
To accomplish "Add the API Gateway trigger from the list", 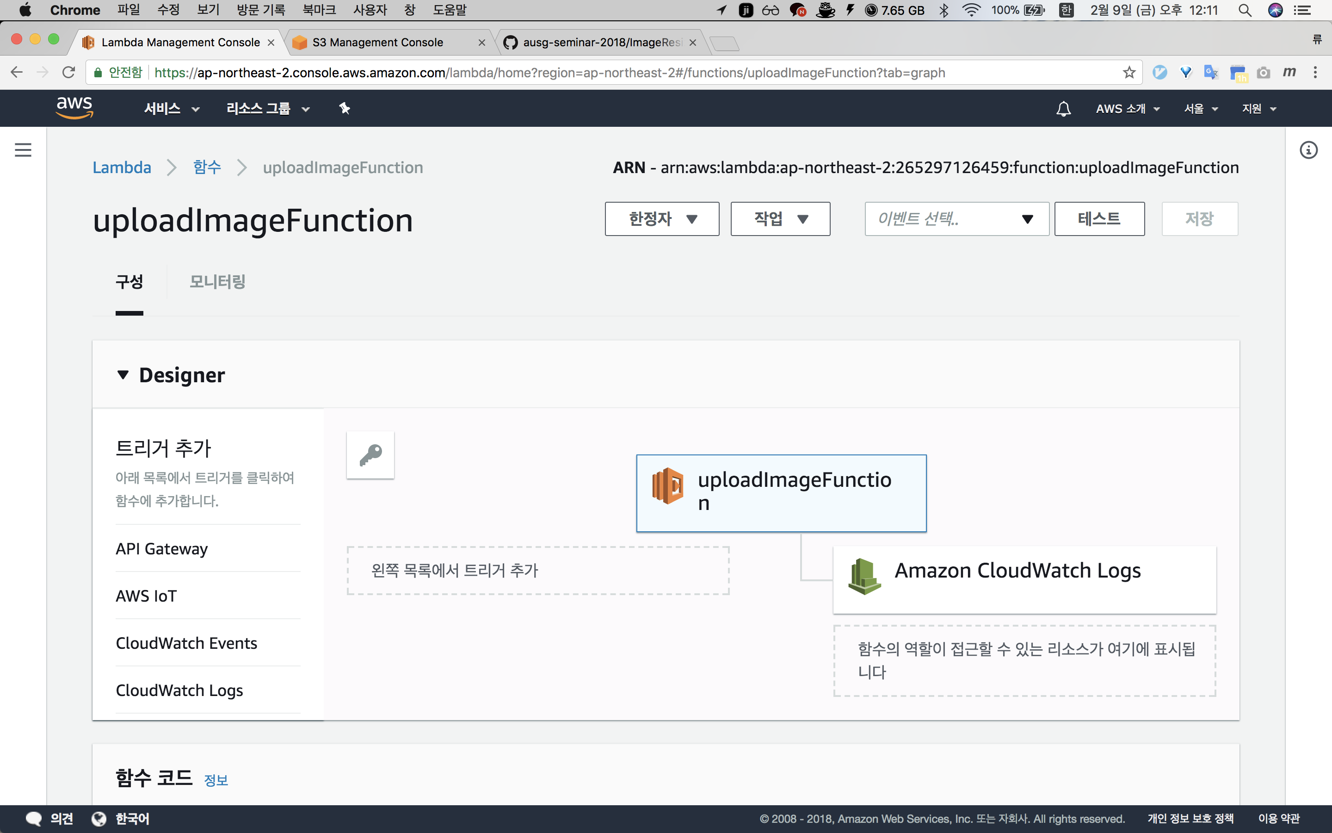I will 162,549.
